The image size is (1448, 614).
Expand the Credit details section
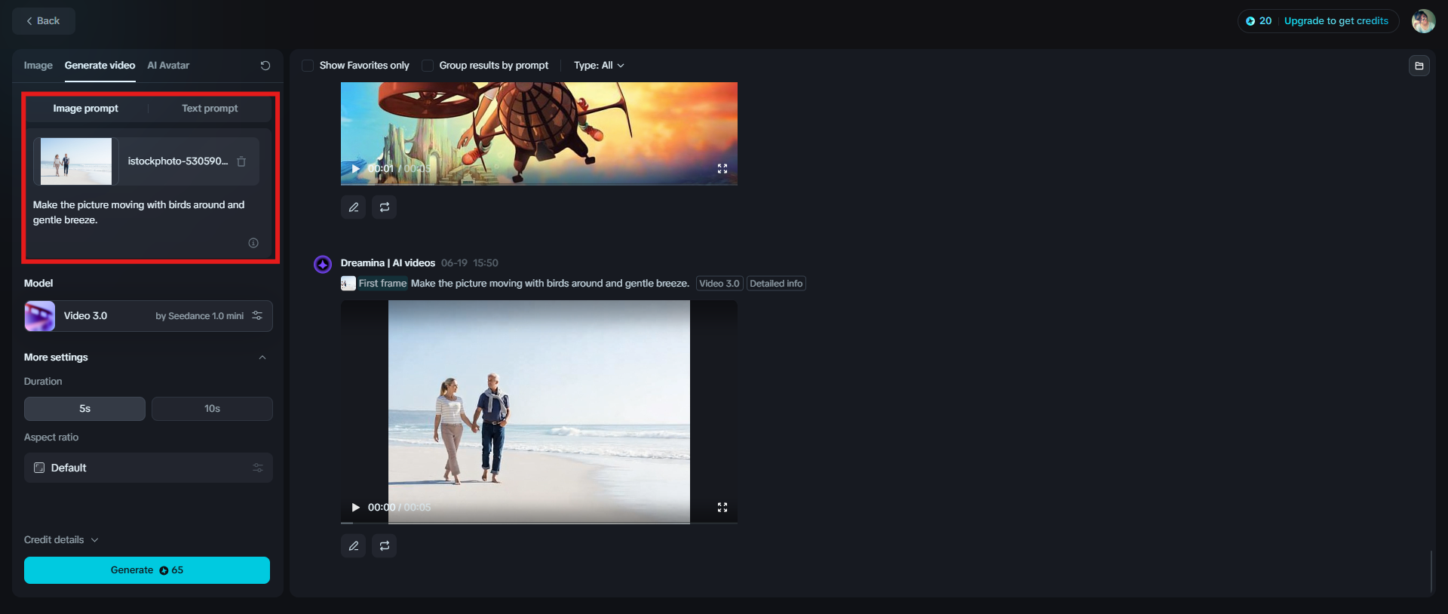tap(61, 540)
